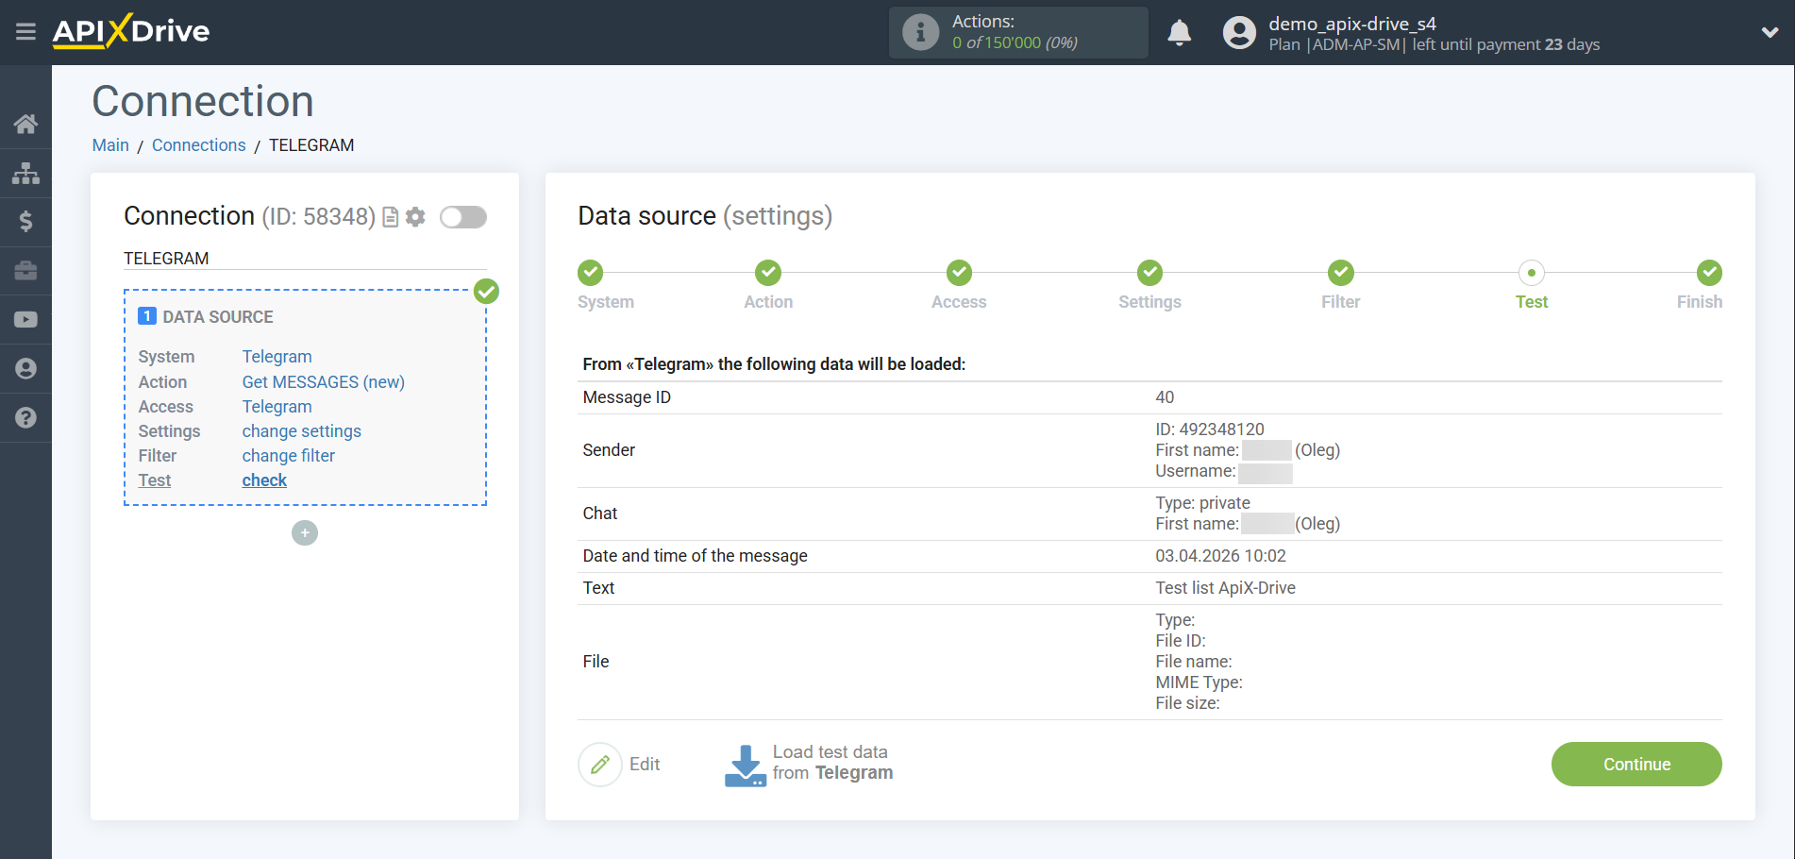Open the YouTube video tutorials icon
1795x859 pixels.
[25, 320]
